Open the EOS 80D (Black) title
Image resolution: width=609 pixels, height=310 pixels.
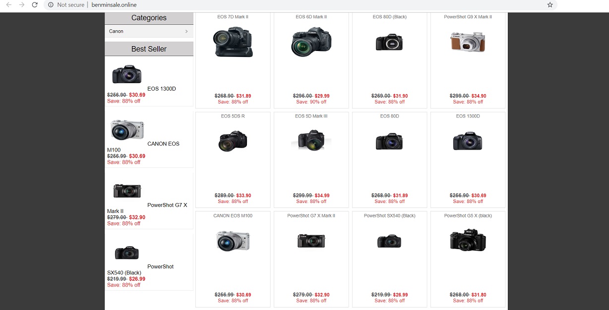pos(390,17)
